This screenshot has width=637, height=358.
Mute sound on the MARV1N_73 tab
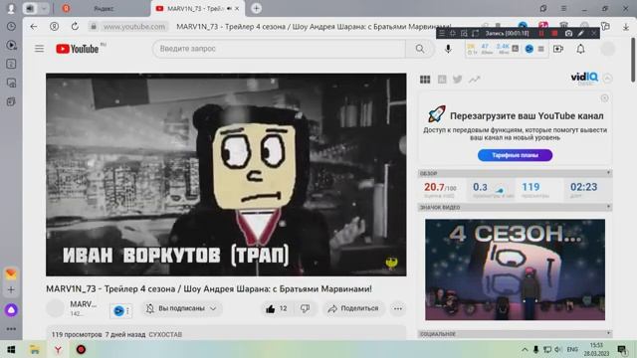pyautogui.click(x=230, y=9)
